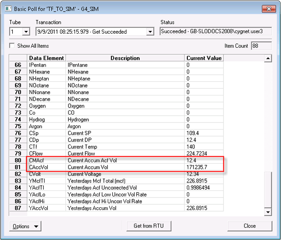Select row header 87
This screenshot has width=281, height=240.
(18, 208)
